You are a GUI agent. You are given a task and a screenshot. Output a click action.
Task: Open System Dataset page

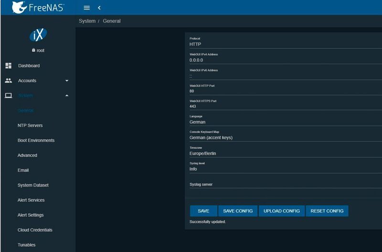[x=33, y=185]
